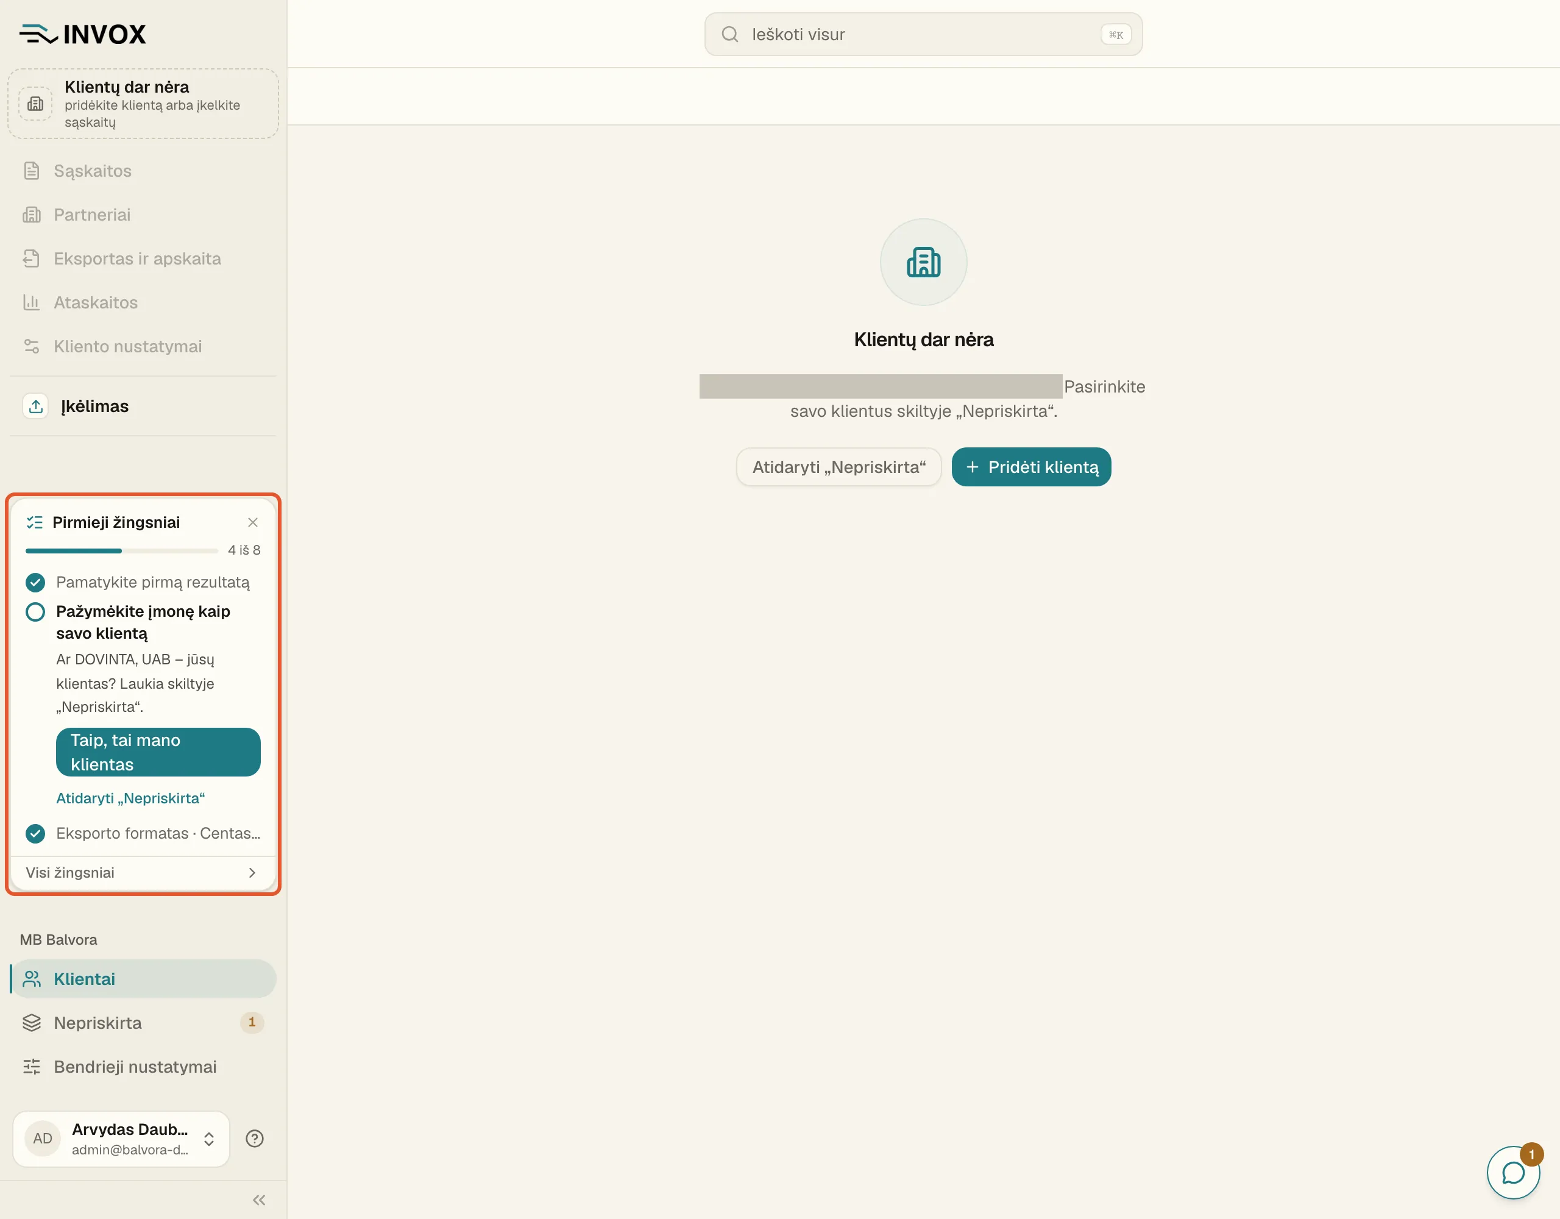Expand Visi žingsniai chevron
This screenshot has width=1560, height=1219.
pos(252,872)
